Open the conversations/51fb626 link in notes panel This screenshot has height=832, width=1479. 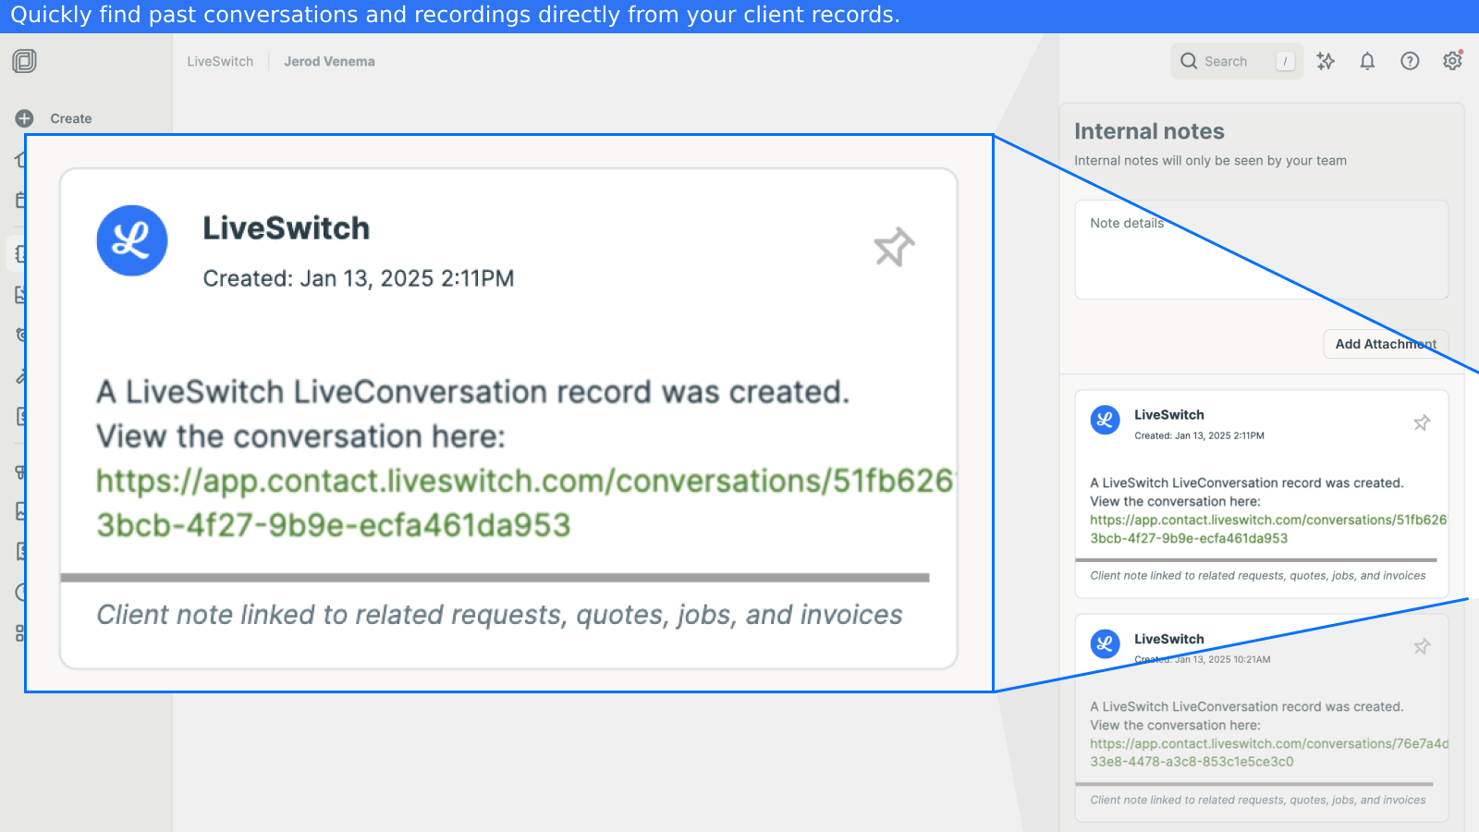(1267, 529)
